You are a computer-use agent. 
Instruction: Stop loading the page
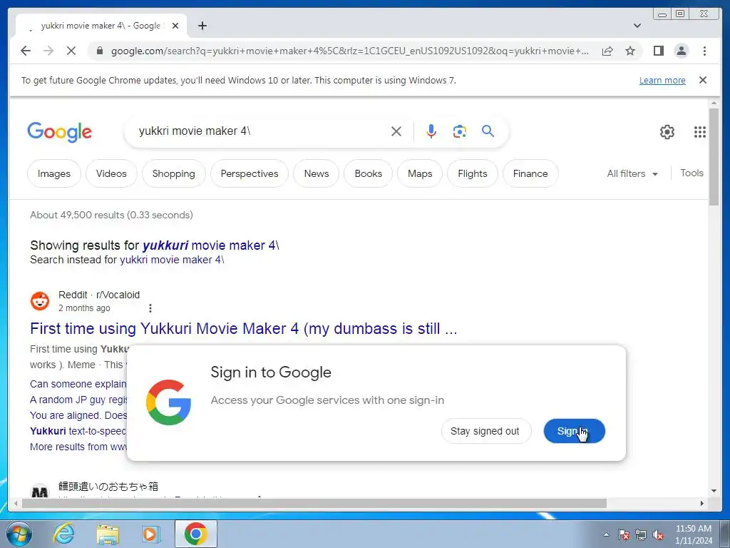click(71, 51)
